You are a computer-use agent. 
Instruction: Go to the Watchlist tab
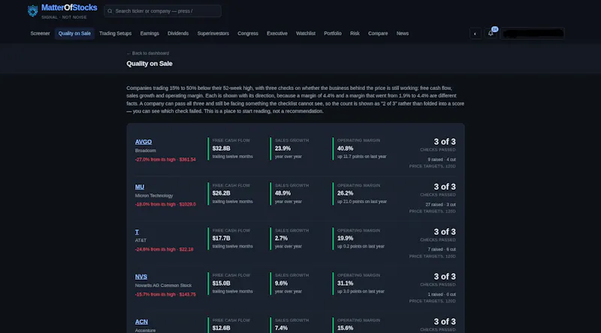(306, 33)
